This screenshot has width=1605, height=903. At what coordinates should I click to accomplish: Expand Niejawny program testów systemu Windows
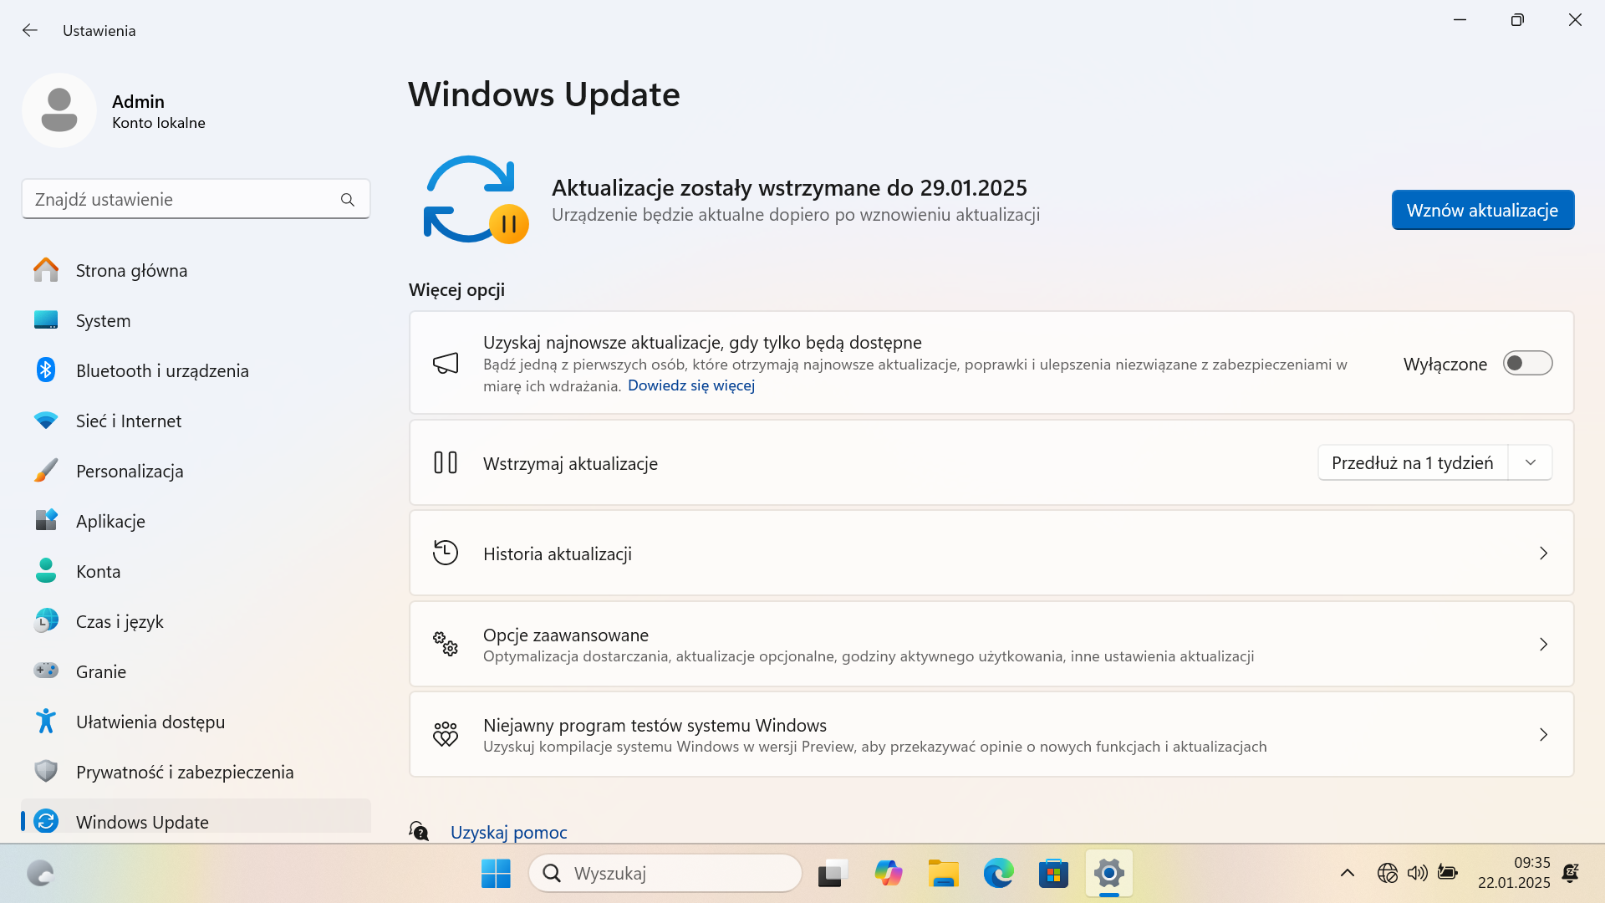click(x=1544, y=734)
